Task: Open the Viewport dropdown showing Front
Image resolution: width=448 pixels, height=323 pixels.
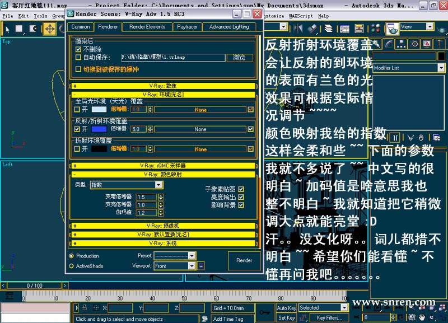Action: coord(175,266)
